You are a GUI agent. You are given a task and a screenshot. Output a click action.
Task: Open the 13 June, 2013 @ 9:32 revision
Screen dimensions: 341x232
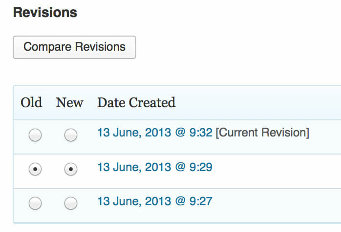(155, 133)
